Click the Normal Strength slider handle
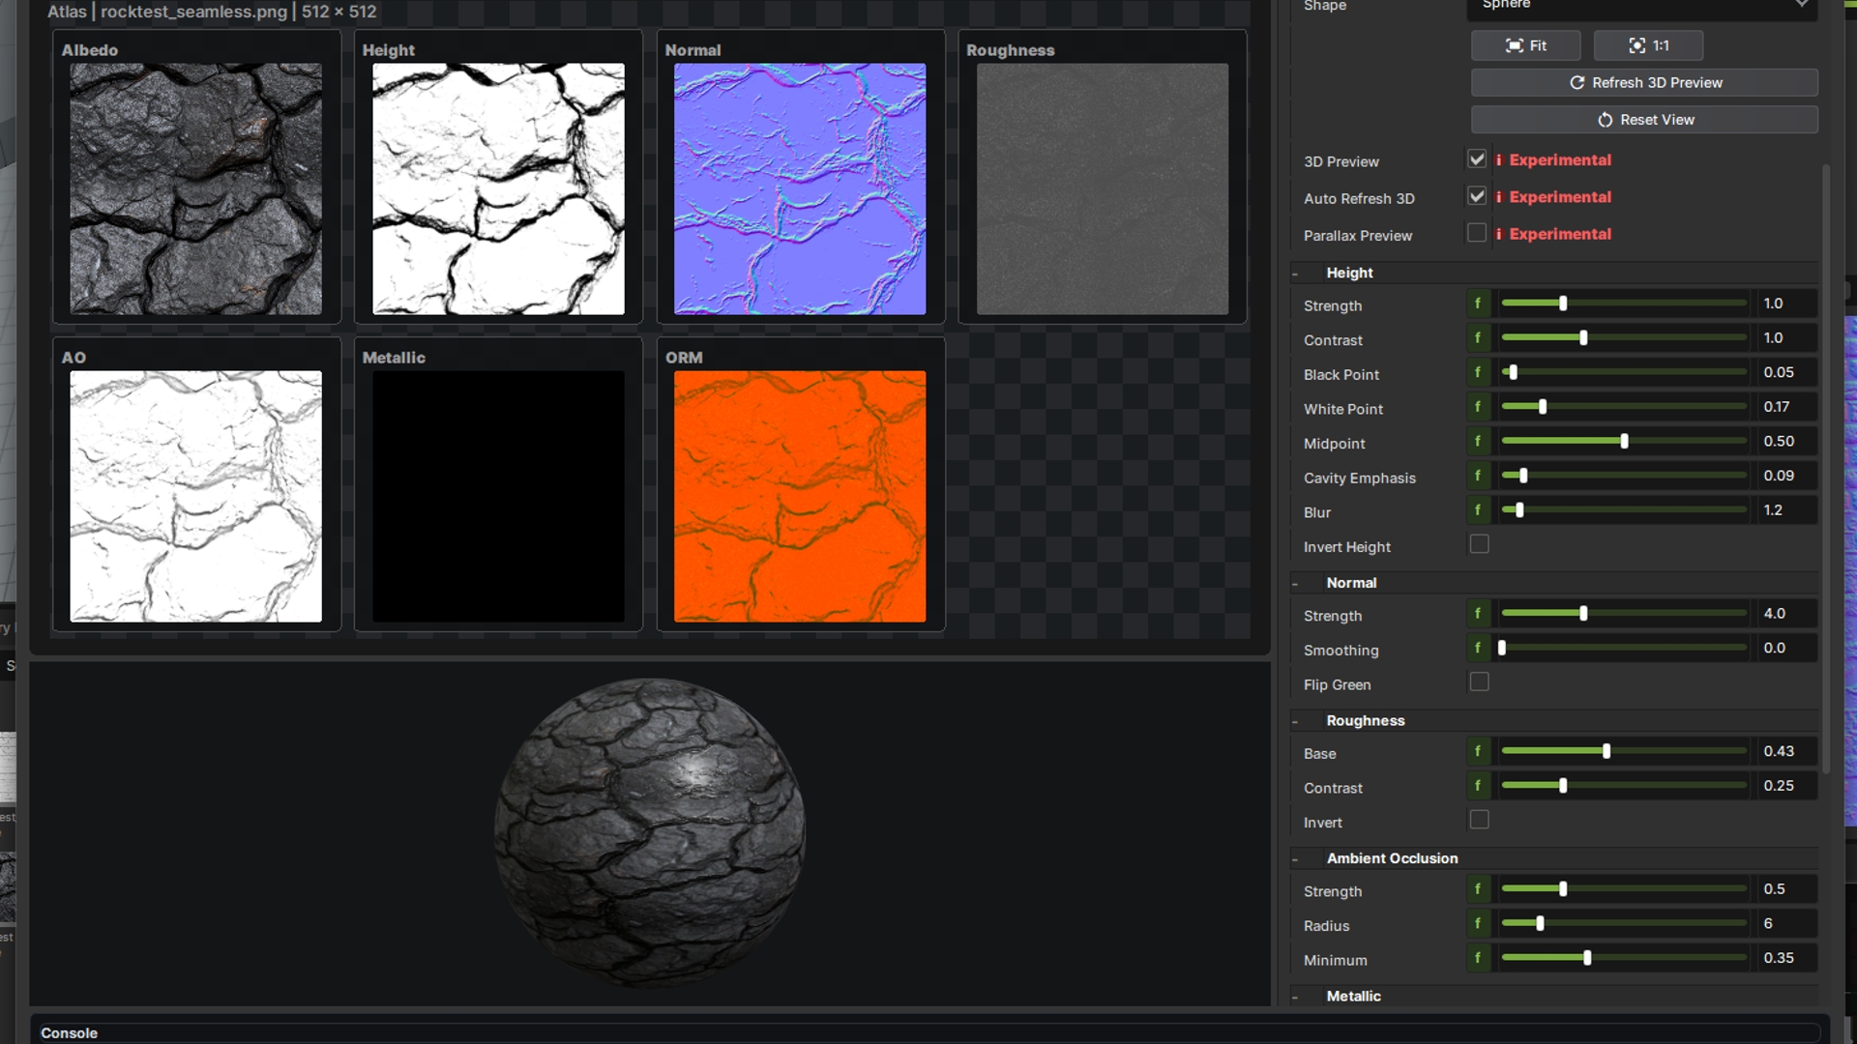Viewport: 1857px width, 1044px height. [1583, 614]
